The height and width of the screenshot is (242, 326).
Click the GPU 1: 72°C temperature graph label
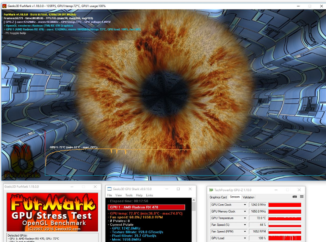(74, 147)
